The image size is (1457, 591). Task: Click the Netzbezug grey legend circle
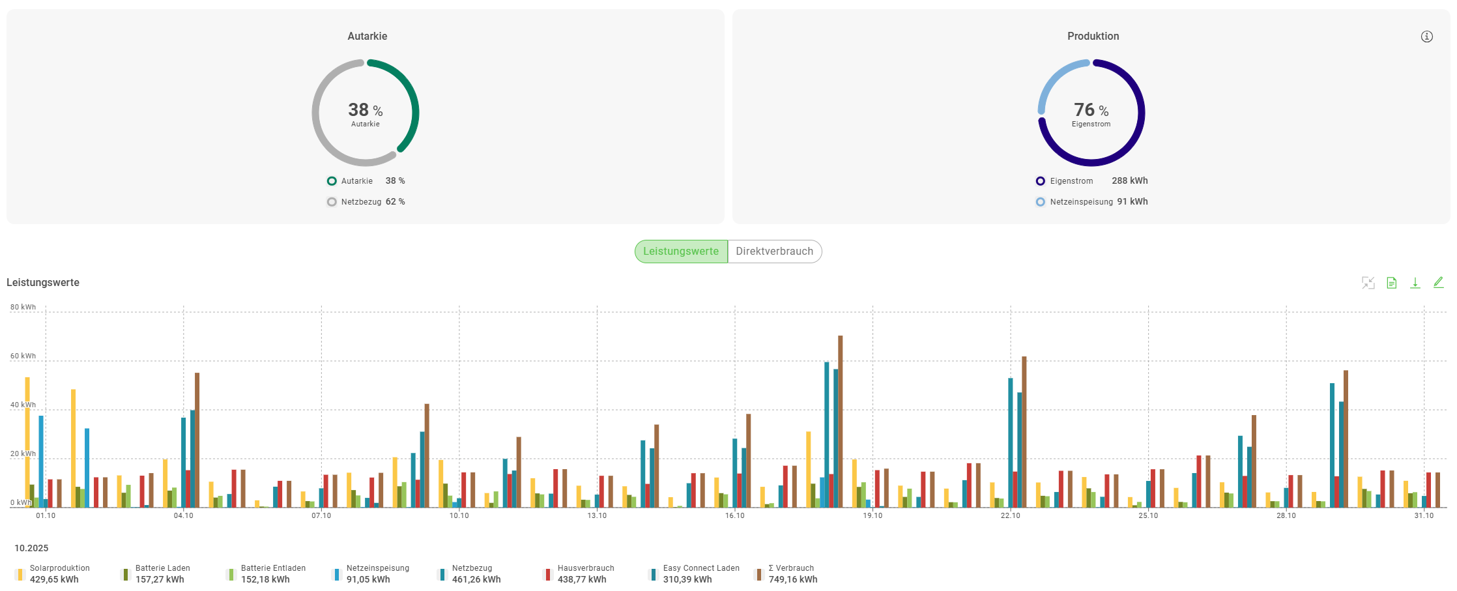(x=332, y=202)
